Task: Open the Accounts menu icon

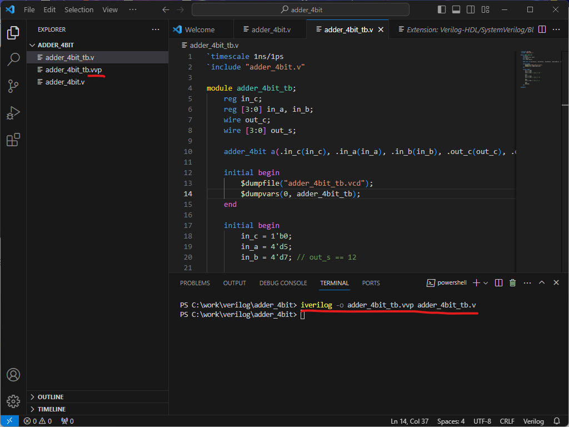Action: point(13,375)
